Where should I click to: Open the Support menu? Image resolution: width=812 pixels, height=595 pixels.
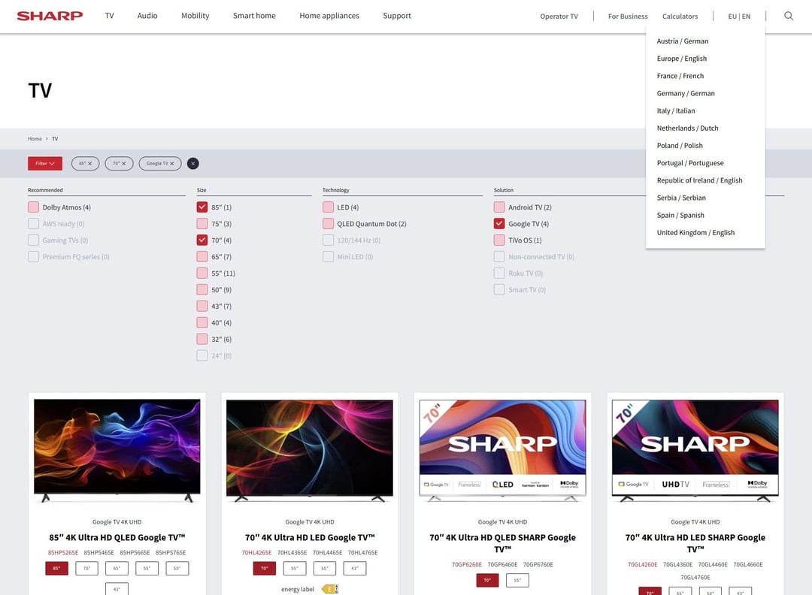(x=397, y=16)
